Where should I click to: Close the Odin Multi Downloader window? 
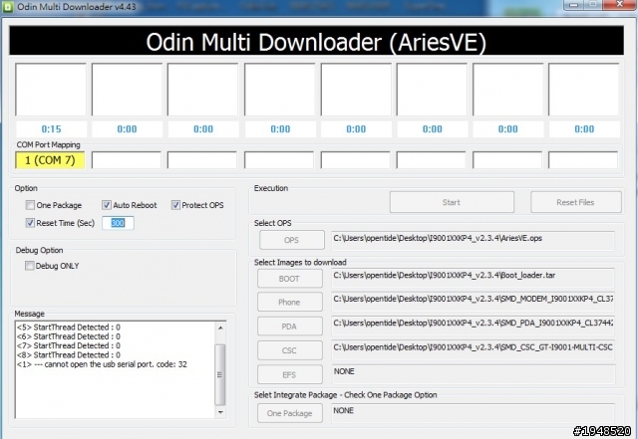[620, 4]
